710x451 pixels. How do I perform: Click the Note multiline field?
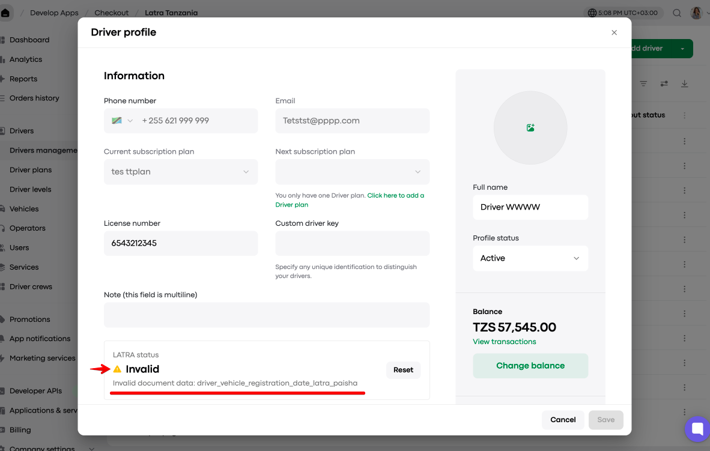coord(267,315)
